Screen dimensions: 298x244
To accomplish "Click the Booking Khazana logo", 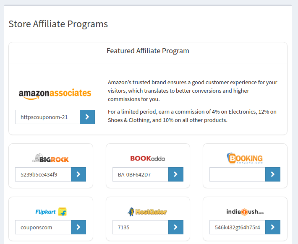I will 245,158.
